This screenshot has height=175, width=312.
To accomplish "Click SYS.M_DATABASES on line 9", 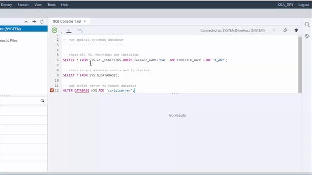I will point(104,75).
